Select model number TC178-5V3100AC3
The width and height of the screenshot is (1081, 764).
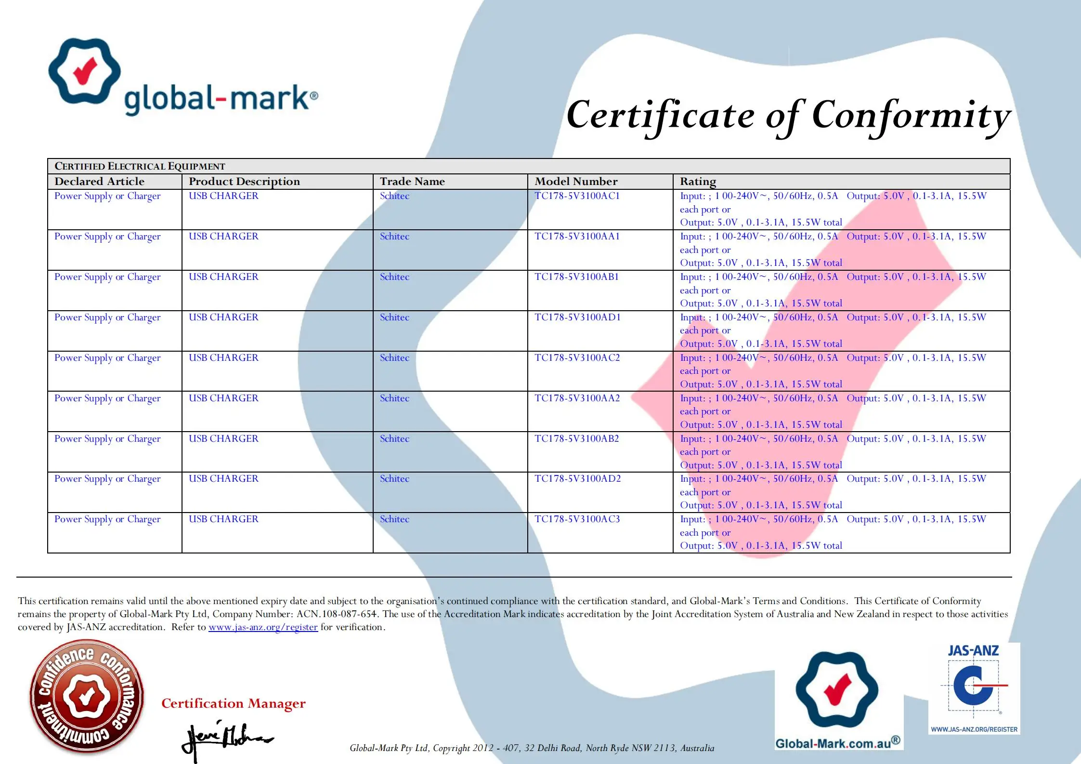577,519
